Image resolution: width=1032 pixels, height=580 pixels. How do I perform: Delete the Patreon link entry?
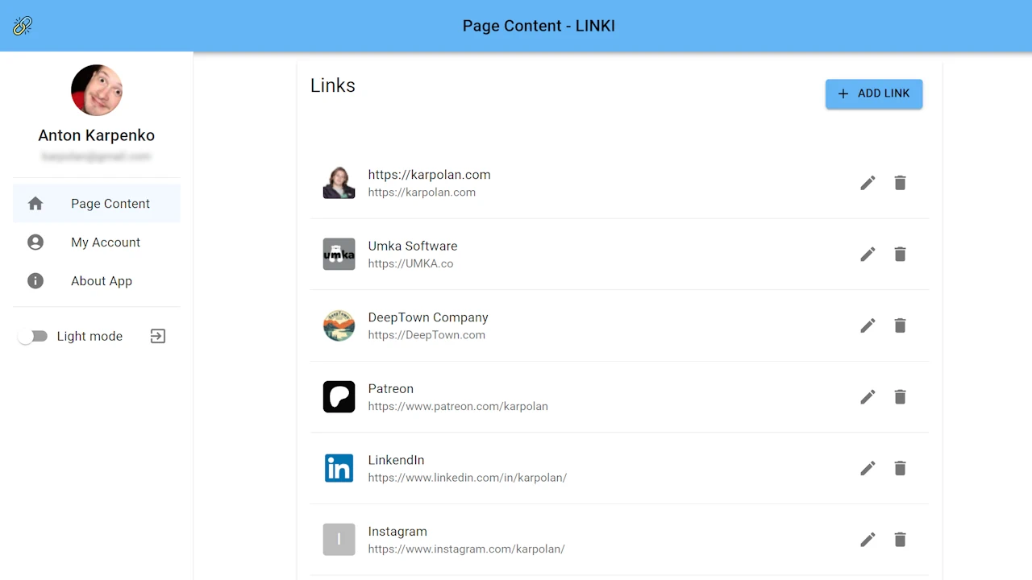pyautogui.click(x=900, y=396)
